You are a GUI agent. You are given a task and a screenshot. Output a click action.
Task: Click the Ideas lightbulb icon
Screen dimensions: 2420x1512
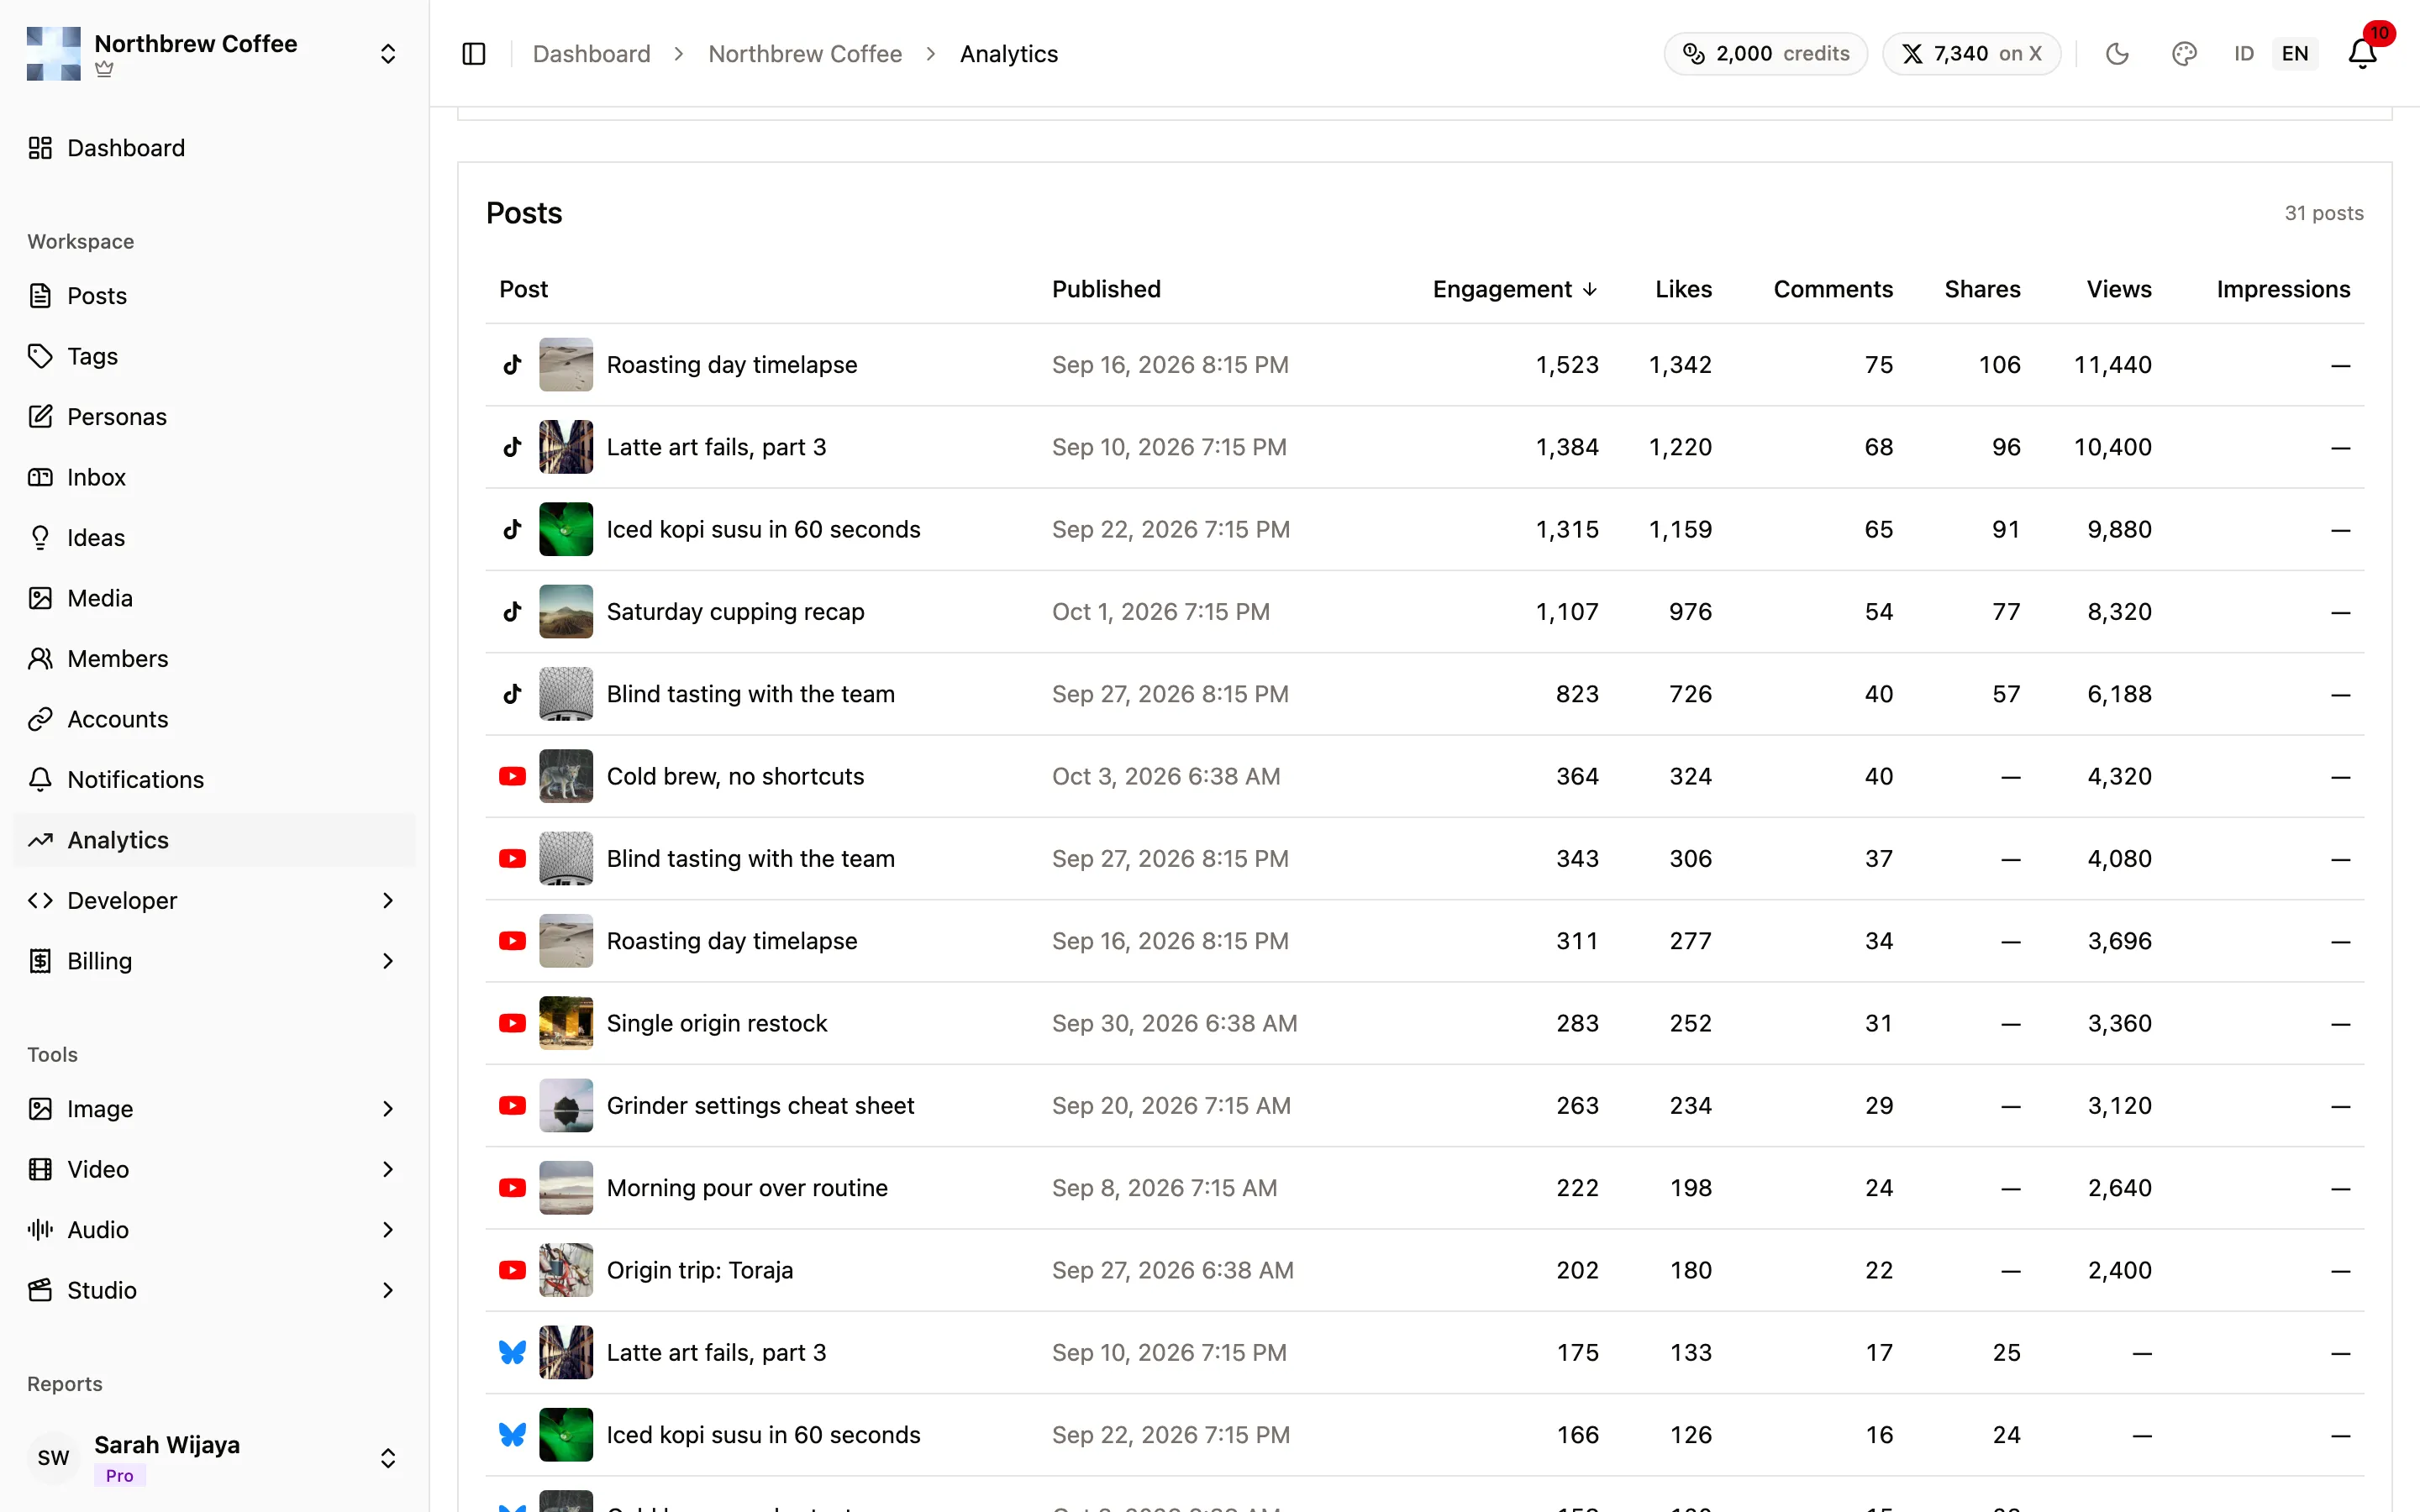point(40,538)
